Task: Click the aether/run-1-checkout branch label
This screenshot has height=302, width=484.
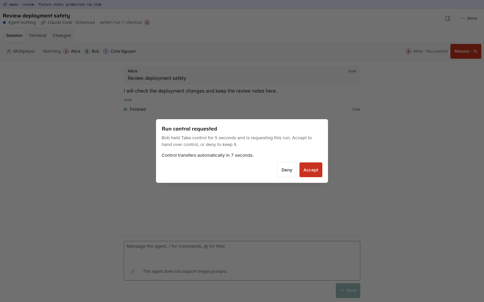Action: click(121, 22)
